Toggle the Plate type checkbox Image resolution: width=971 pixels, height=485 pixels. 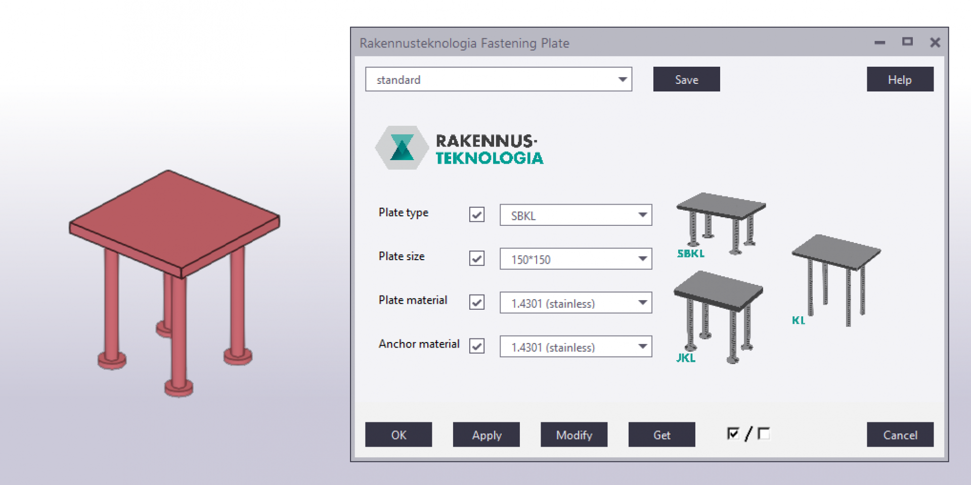[476, 215]
